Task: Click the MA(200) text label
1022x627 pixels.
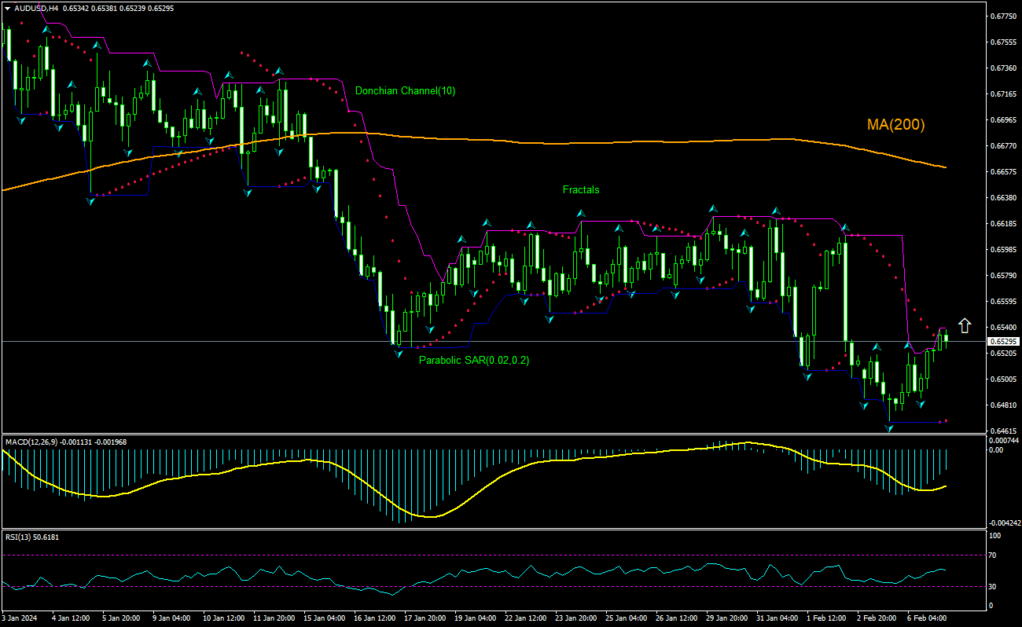Action: click(x=896, y=124)
